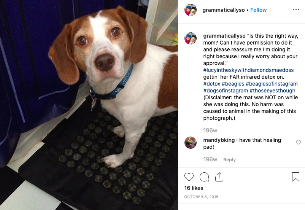Like mandybking's comment with small heart

click(299, 142)
